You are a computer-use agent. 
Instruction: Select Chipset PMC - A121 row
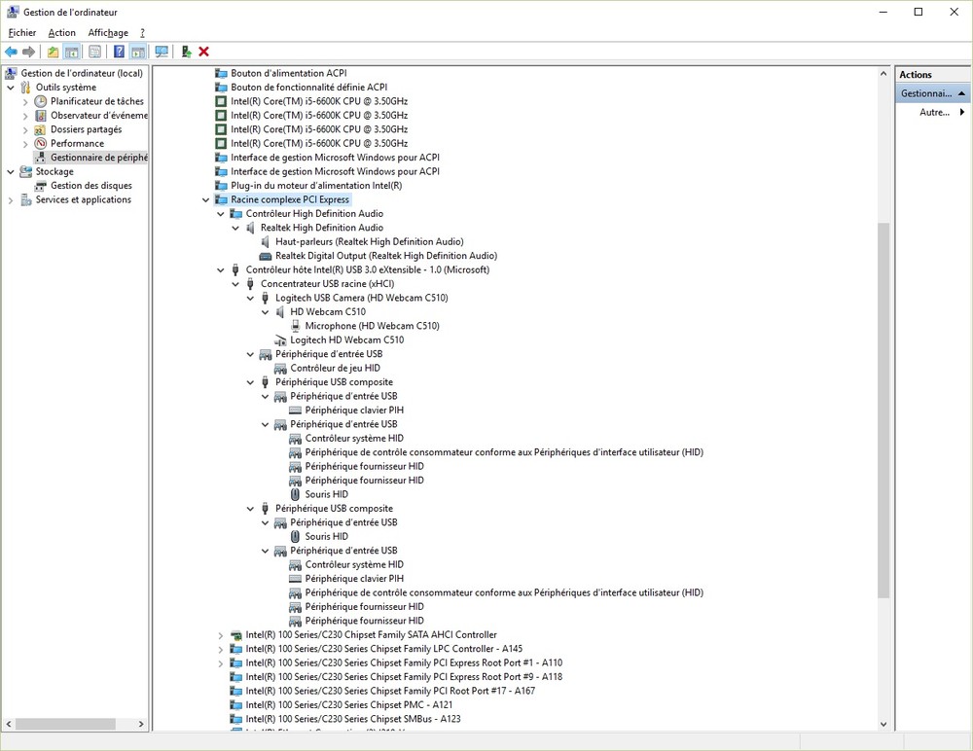[349, 705]
